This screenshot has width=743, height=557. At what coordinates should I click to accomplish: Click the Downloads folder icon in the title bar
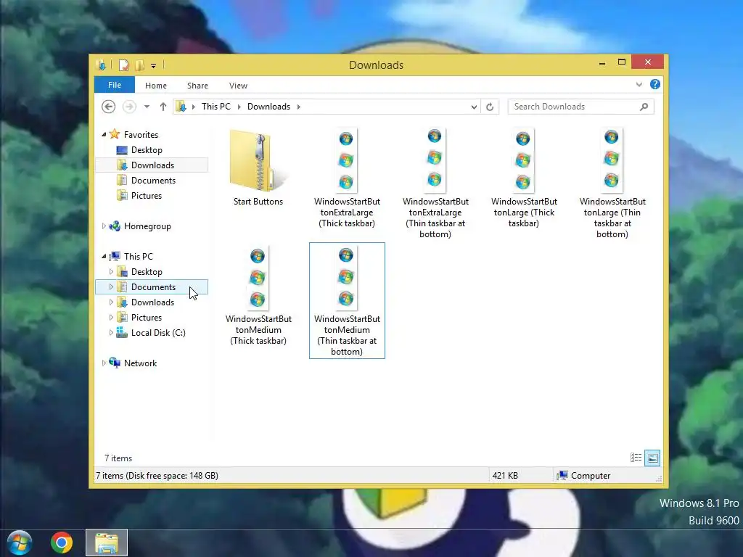coord(101,65)
